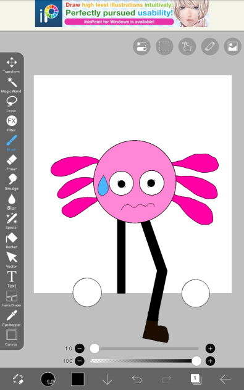Click the brown shoe on the drawing
244x390 pixels.
(156, 331)
